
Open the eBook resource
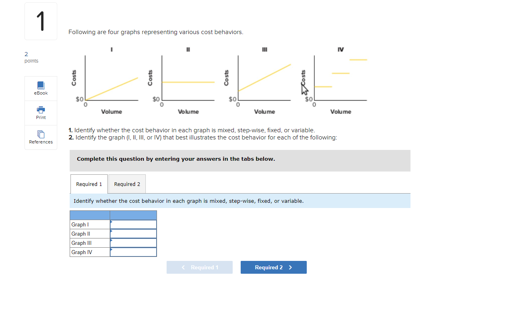click(40, 88)
